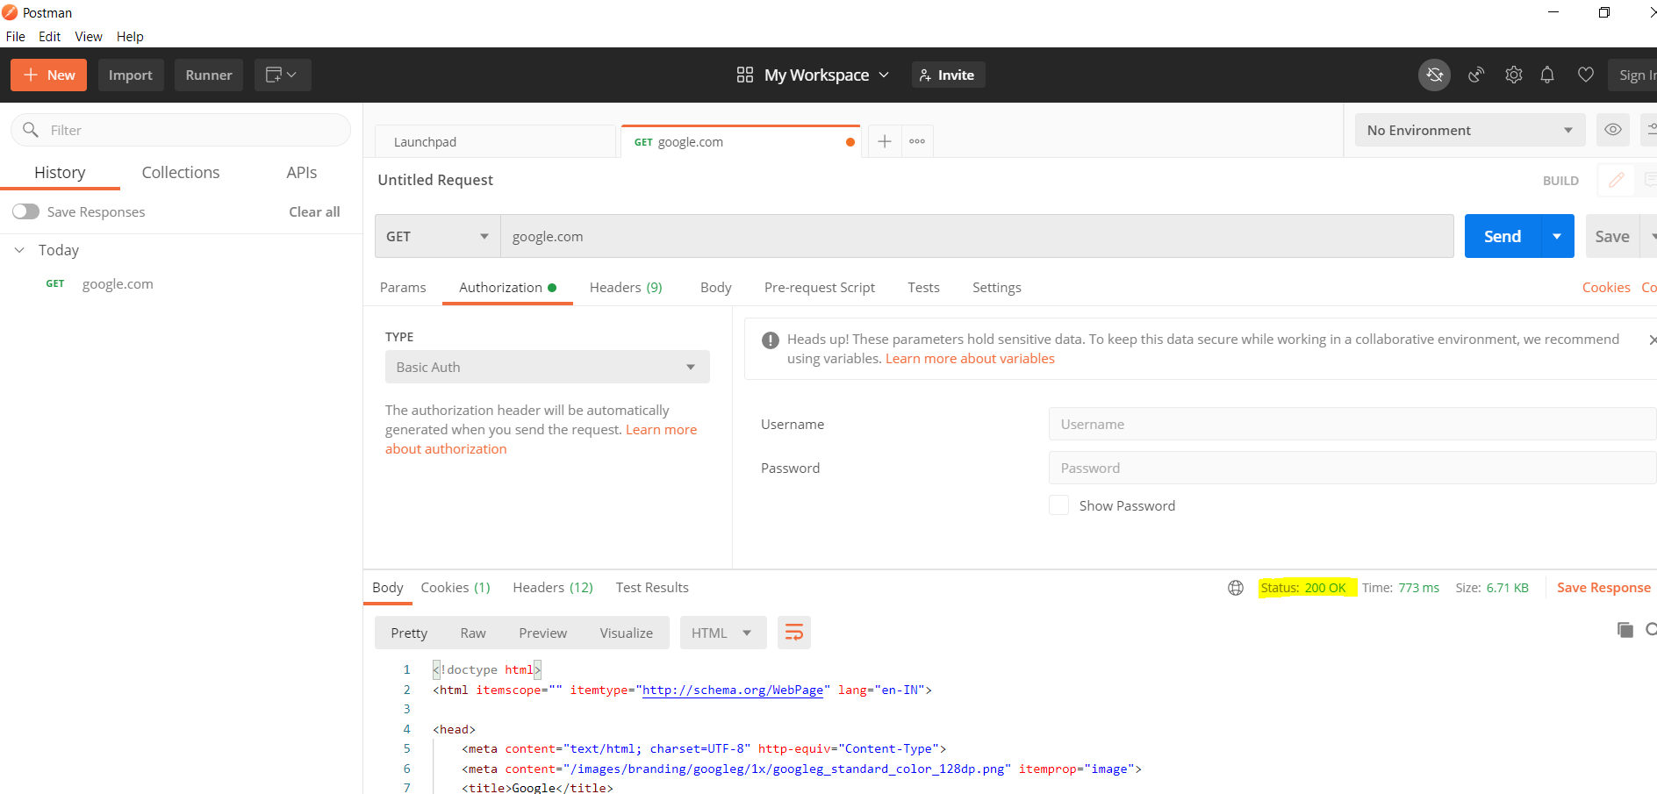This screenshot has height=794, width=1657.
Task: Click the environment quick look eye icon
Action: pos(1613,130)
